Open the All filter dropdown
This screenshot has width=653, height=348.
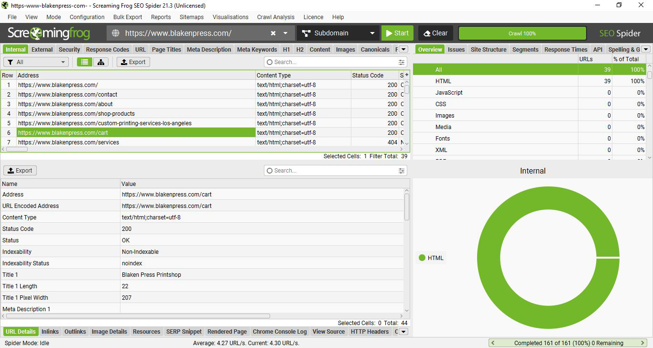click(37, 62)
